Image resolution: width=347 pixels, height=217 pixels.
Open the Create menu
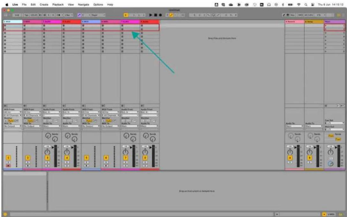tap(44, 4)
